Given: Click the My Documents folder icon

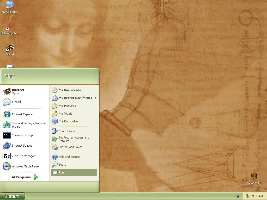Looking at the screenshot, I should (55, 90).
